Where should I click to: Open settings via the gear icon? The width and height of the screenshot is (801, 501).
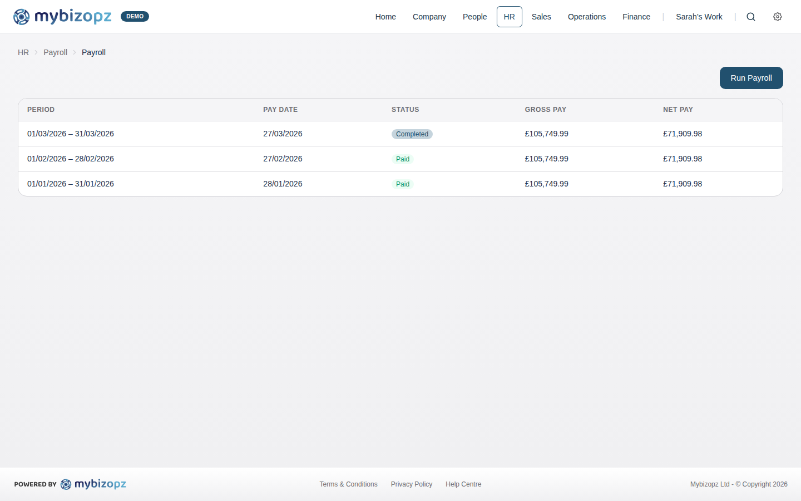(778, 17)
